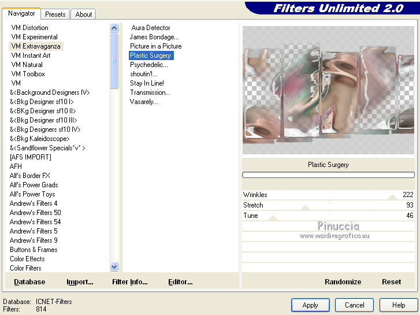The height and width of the screenshot is (315, 420).
Task: Open Help
Action: point(399,305)
